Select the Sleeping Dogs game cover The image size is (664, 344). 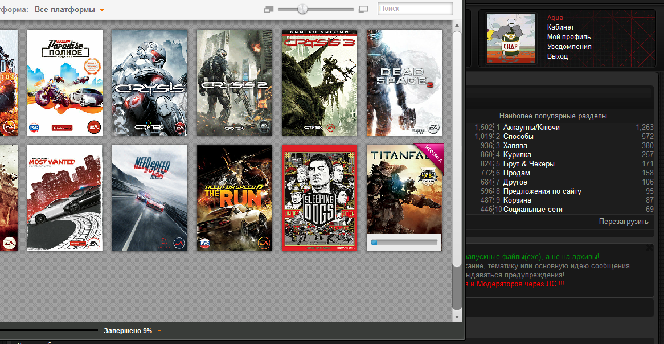[x=319, y=198]
